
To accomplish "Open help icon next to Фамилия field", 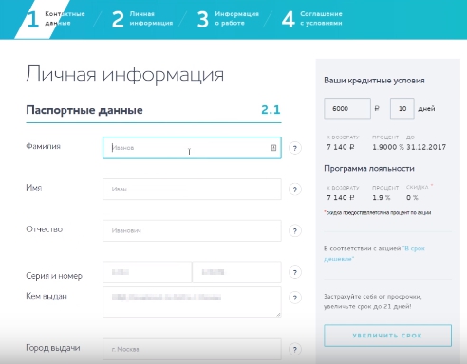I will pyautogui.click(x=295, y=148).
